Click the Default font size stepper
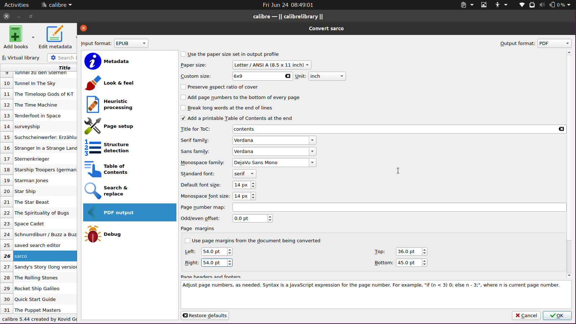576x324 pixels. coord(253,185)
